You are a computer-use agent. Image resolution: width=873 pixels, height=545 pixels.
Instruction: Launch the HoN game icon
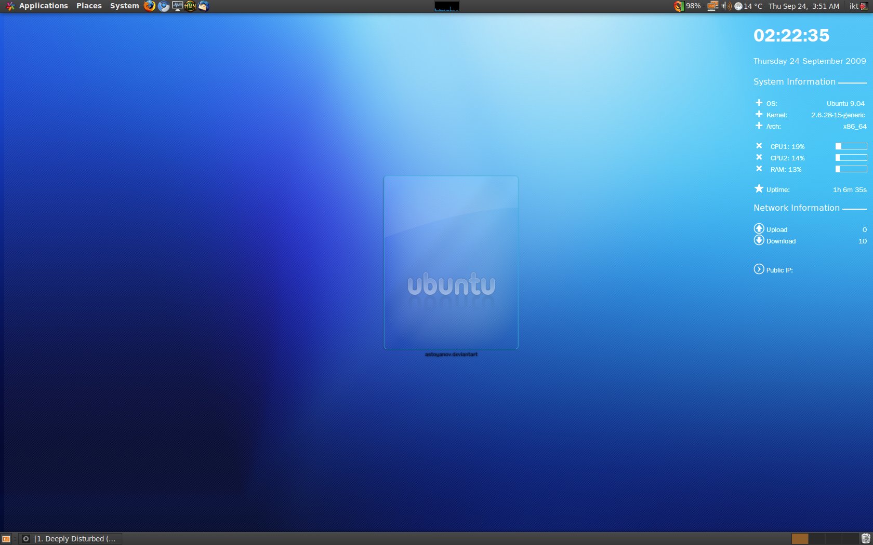pos(190,6)
